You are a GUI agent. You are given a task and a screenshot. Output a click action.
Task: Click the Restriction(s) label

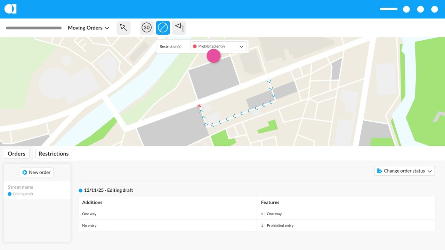click(x=170, y=47)
